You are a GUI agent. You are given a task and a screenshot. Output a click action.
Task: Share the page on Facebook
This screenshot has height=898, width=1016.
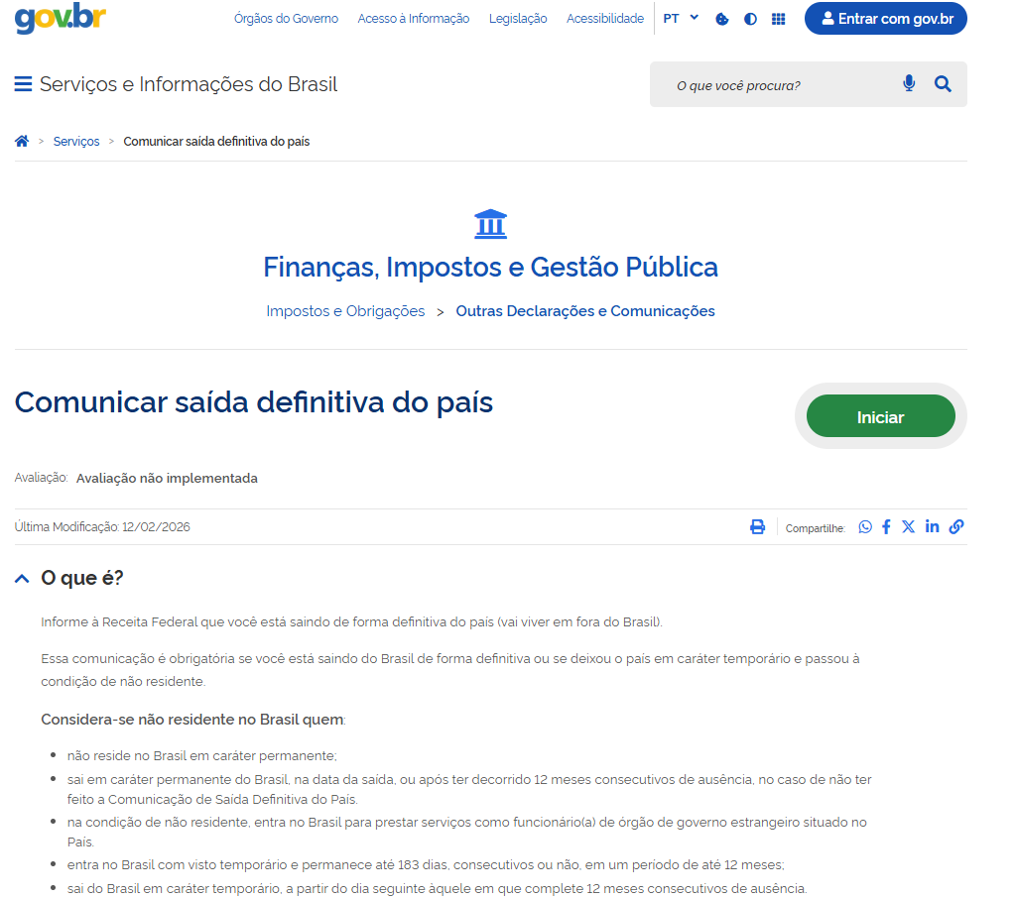tap(886, 527)
